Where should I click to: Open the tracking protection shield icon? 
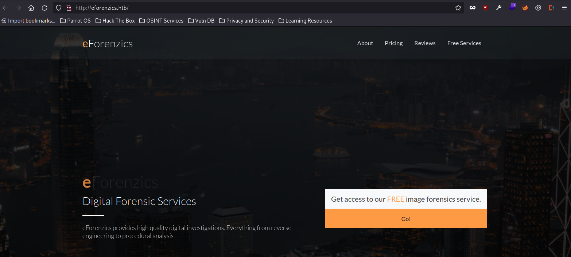[59, 8]
